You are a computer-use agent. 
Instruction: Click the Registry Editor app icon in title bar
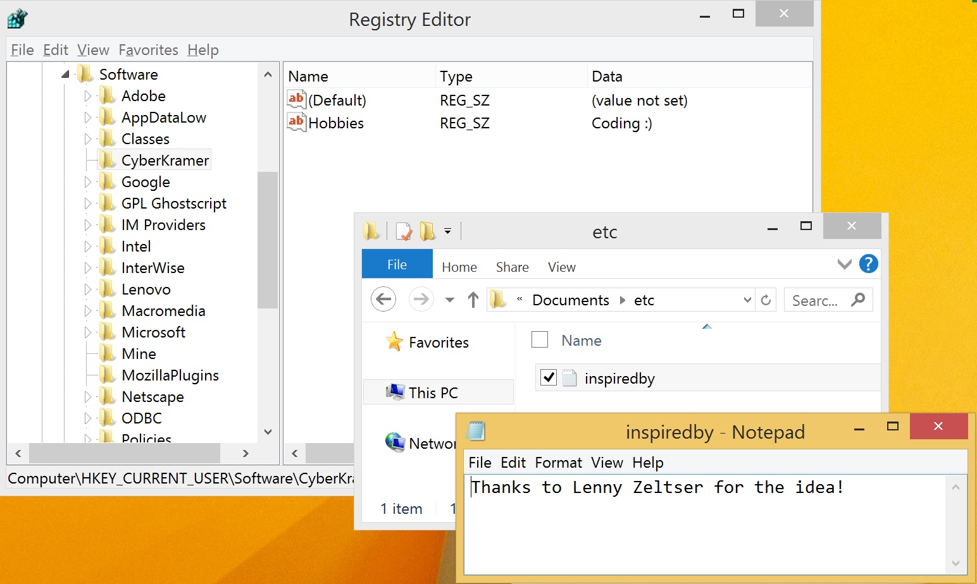(18, 19)
